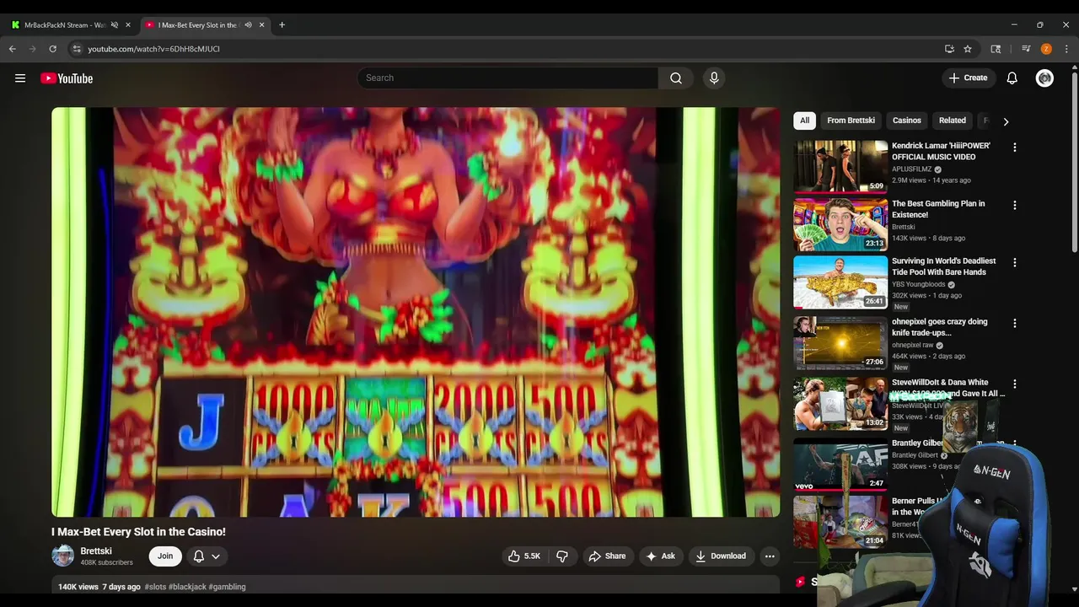Screen dimensions: 1079x607
Task: Open Chrome profile Z avatar
Action: coord(1046,49)
